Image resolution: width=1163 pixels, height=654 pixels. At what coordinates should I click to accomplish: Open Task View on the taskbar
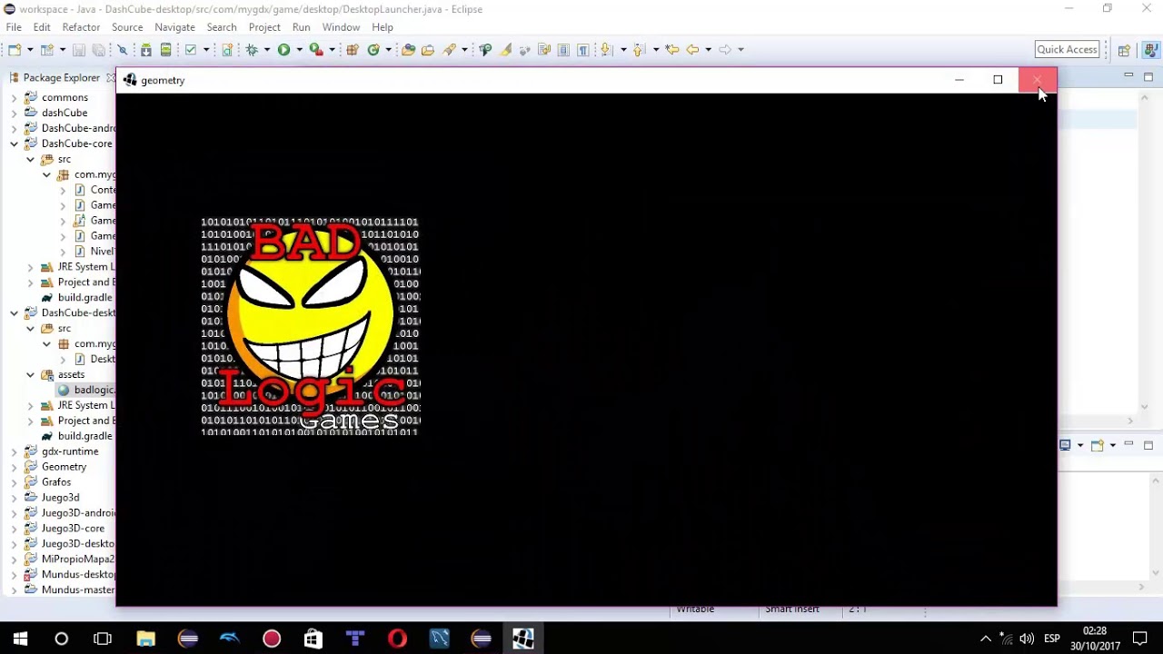(103, 639)
